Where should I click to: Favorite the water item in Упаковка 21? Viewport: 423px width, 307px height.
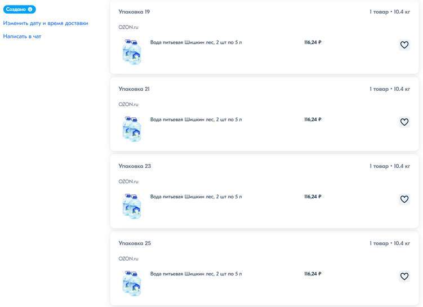404,122
